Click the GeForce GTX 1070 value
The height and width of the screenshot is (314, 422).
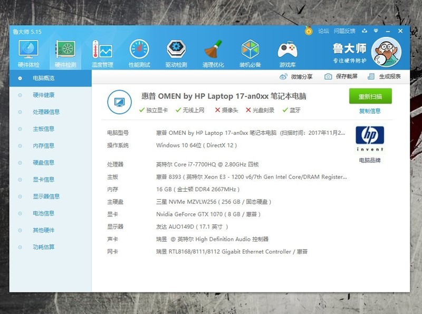point(208,214)
